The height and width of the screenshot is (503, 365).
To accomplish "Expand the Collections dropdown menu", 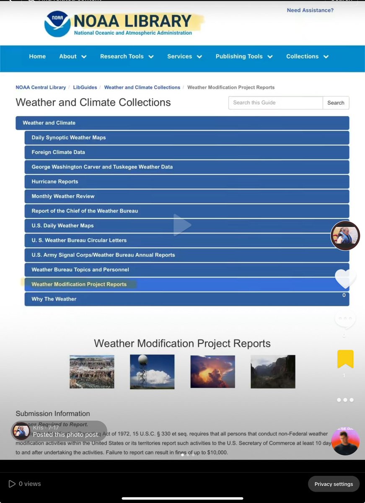I will 307,57.
